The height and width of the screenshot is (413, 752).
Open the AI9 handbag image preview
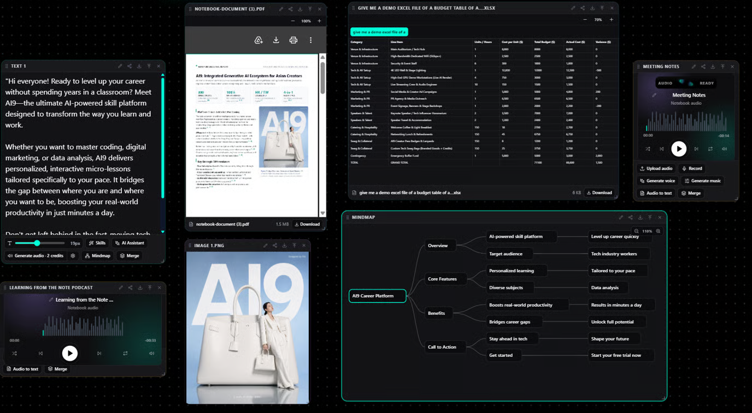pyautogui.click(x=248, y=327)
